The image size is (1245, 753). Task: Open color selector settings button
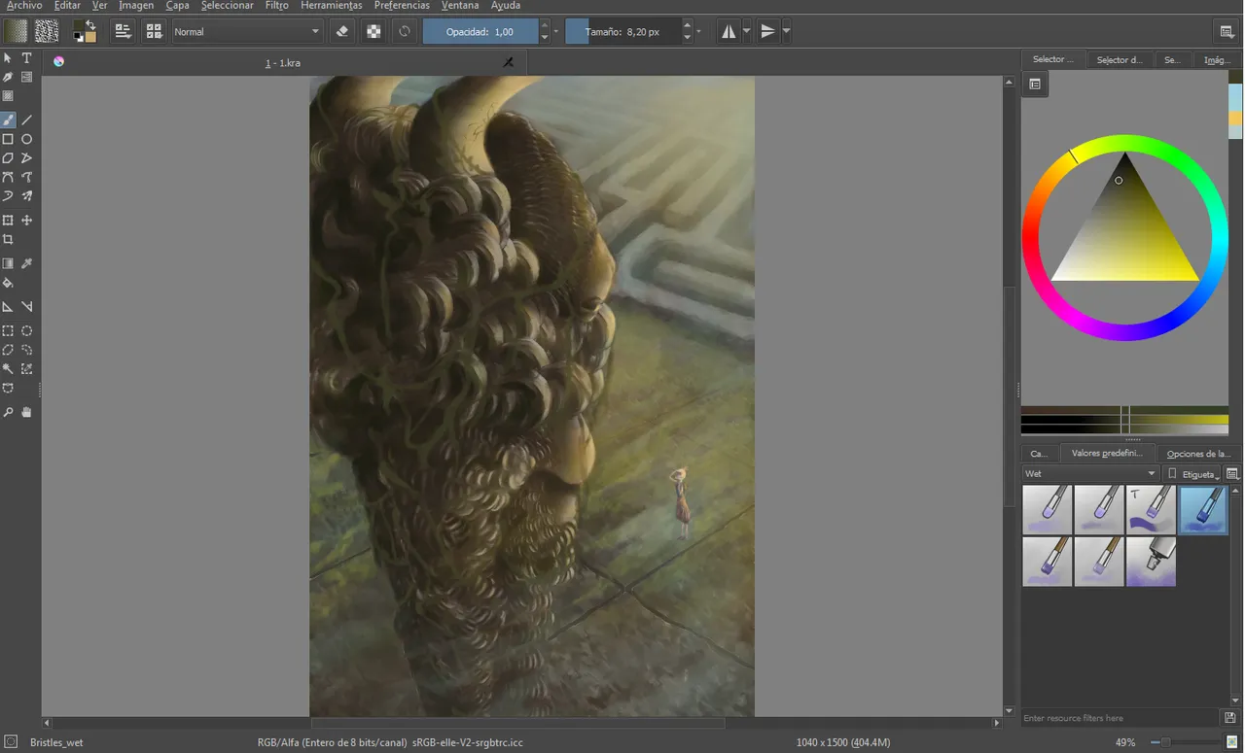click(x=1035, y=85)
